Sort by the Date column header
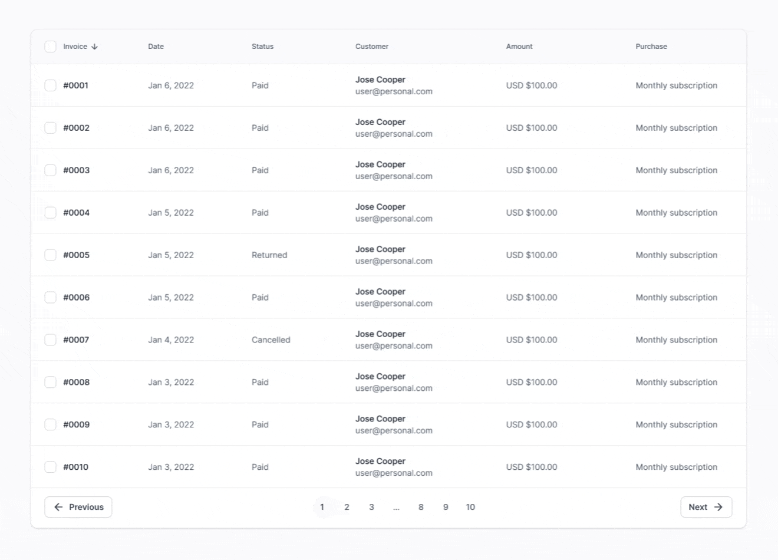This screenshot has height=560, width=778. click(x=156, y=47)
